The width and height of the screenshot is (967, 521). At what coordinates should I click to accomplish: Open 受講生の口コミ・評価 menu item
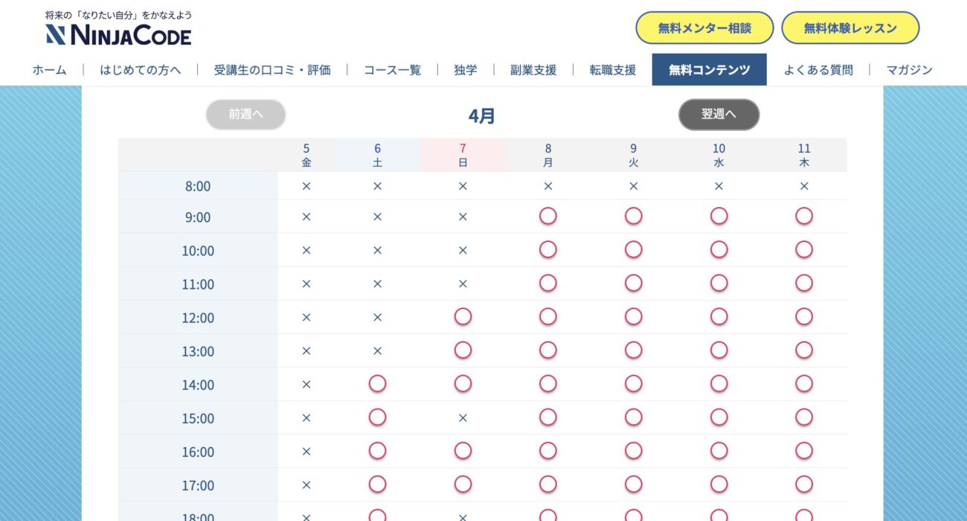point(272,70)
